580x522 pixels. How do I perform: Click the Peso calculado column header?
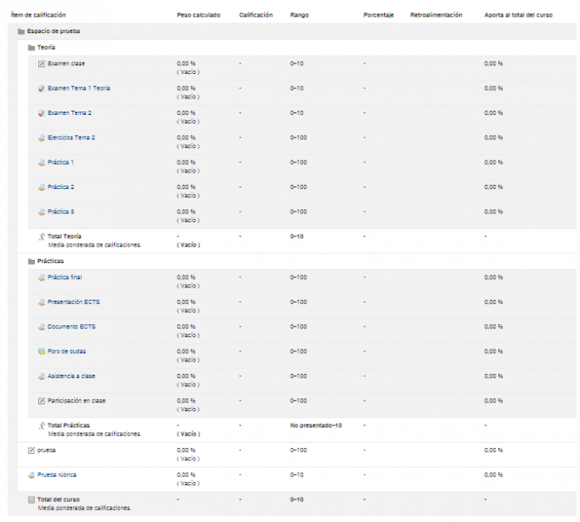tap(199, 15)
